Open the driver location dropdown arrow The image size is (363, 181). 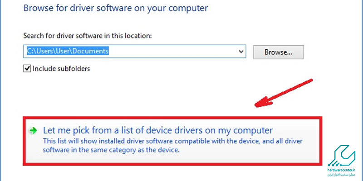pyautogui.click(x=241, y=51)
